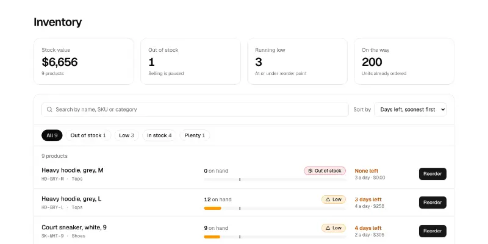The height and width of the screenshot is (244, 488).
Task: Select the Out of stock 1 filter
Action: click(88, 135)
